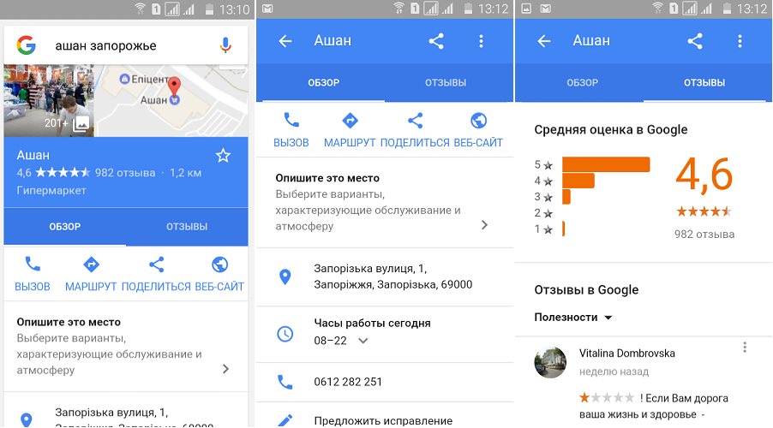This screenshot has height=428, width=773.
Task: Tap location pin next to Запорізька вулиця address
Action: point(285,276)
